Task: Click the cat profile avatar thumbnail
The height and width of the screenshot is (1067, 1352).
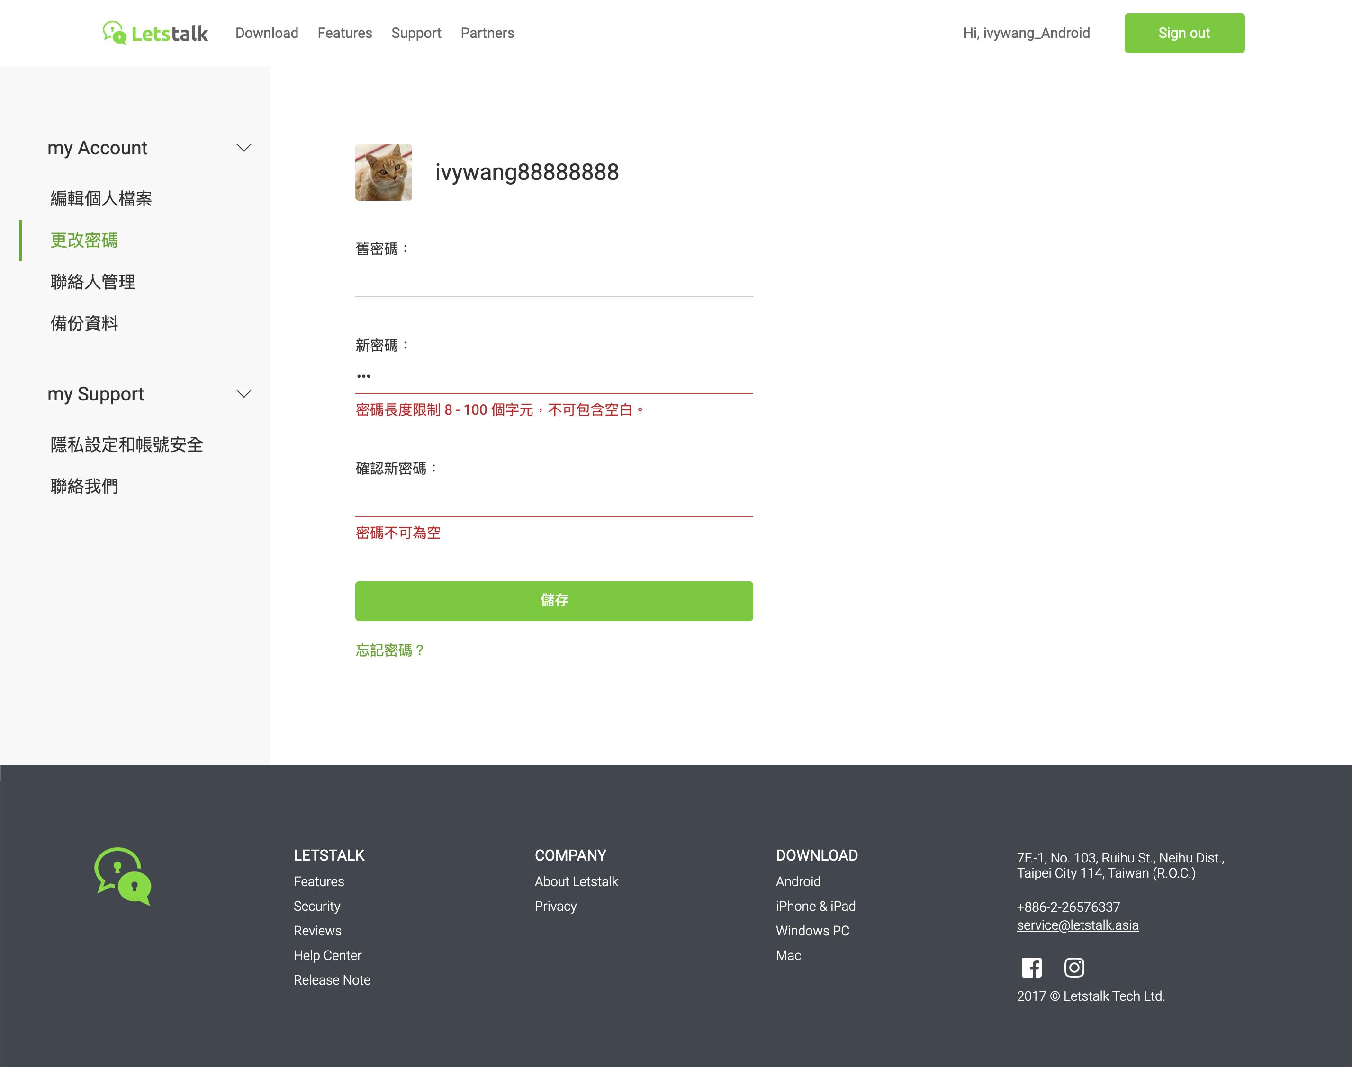Action: click(383, 172)
